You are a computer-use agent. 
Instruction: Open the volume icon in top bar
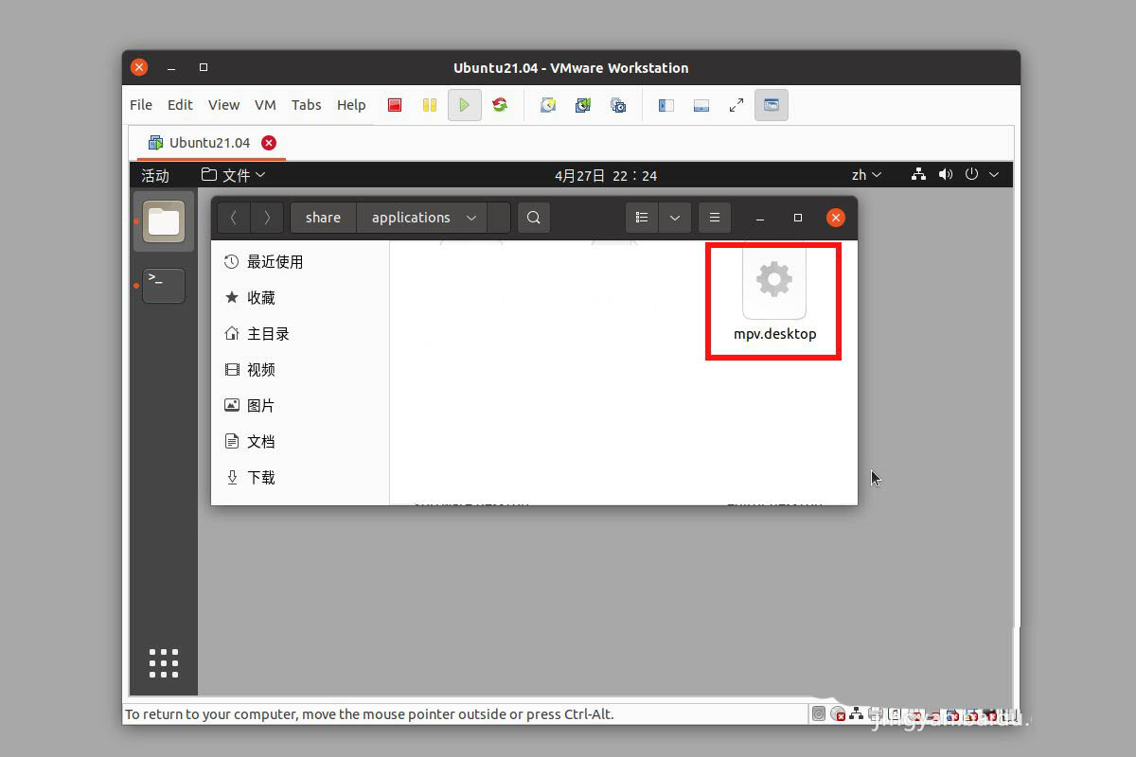[x=944, y=175]
